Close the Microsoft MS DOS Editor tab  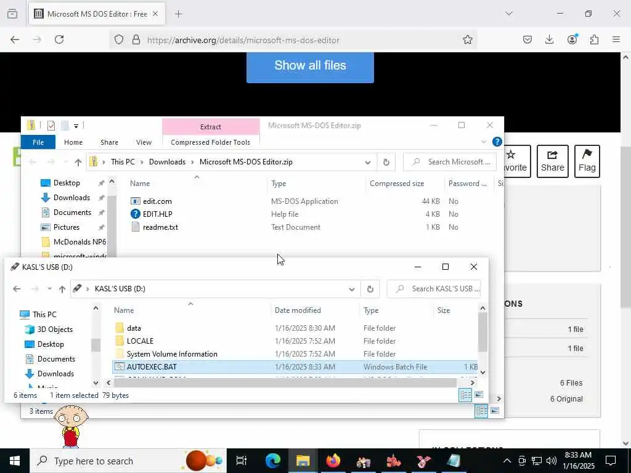tap(155, 14)
